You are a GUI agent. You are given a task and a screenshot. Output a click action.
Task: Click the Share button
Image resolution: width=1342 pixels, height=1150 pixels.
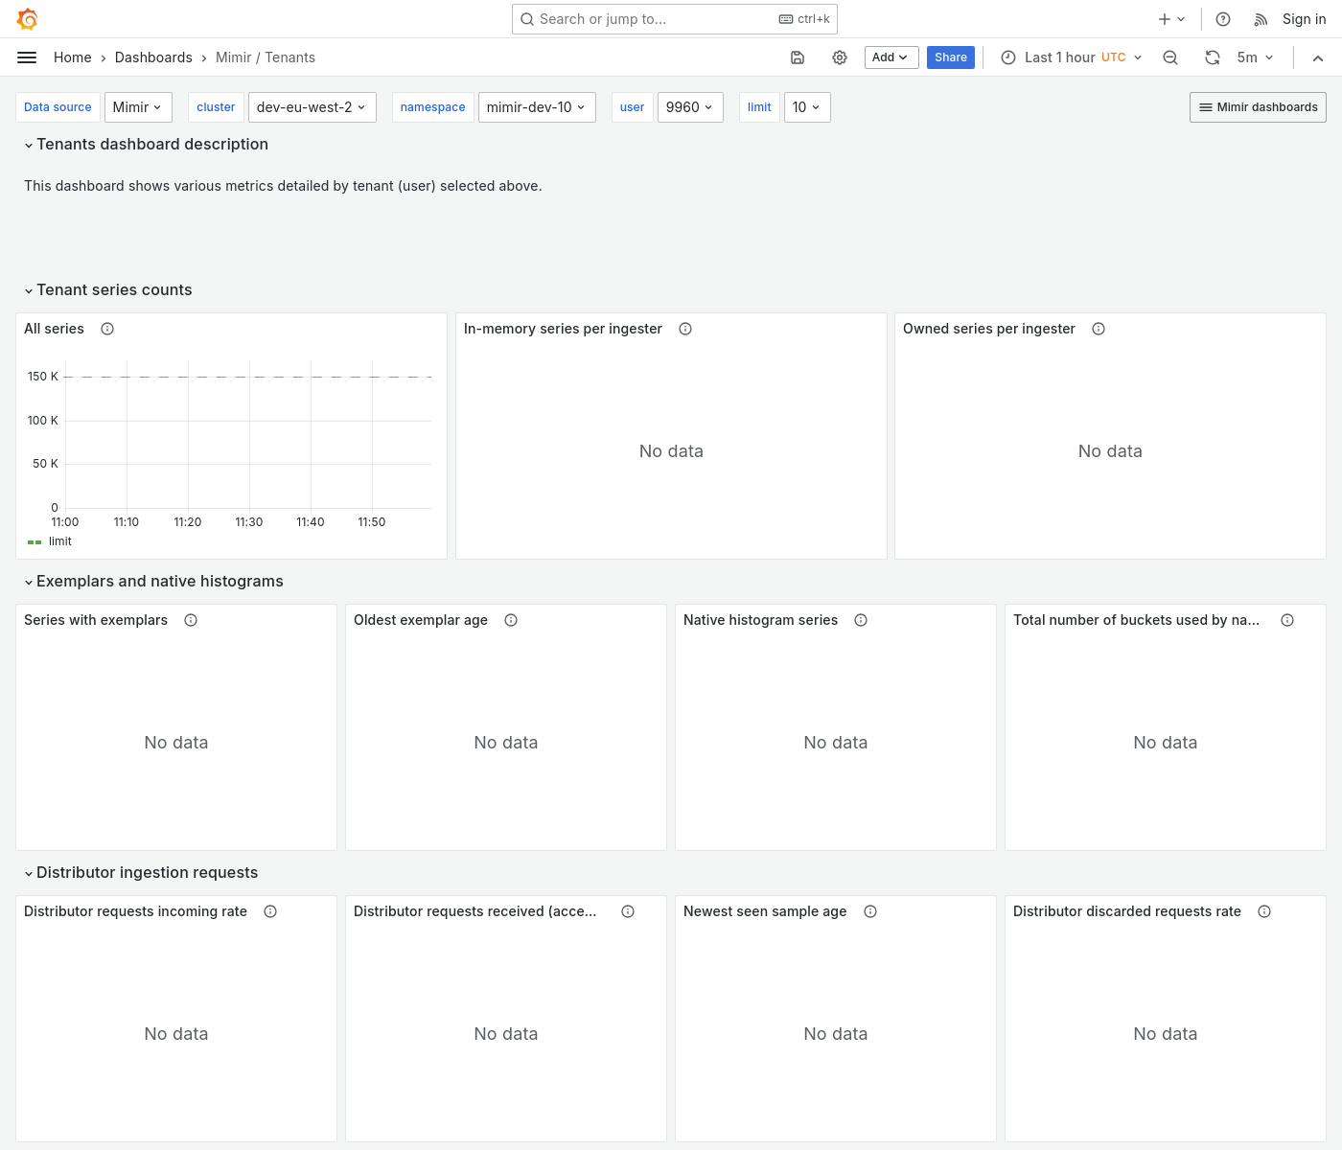[950, 57]
